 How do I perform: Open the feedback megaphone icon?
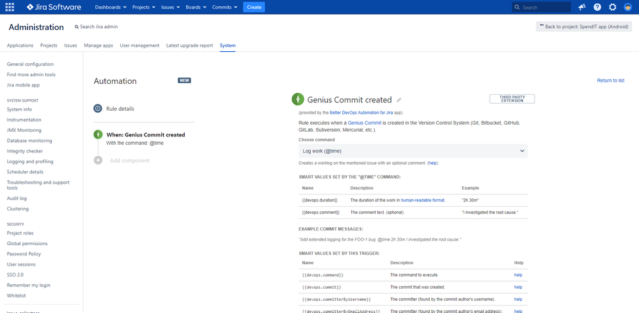point(582,7)
